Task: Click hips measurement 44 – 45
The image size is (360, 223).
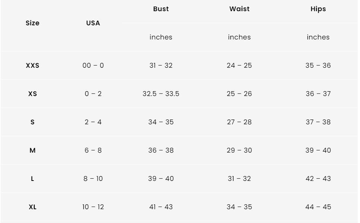Action: pos(318,207)
